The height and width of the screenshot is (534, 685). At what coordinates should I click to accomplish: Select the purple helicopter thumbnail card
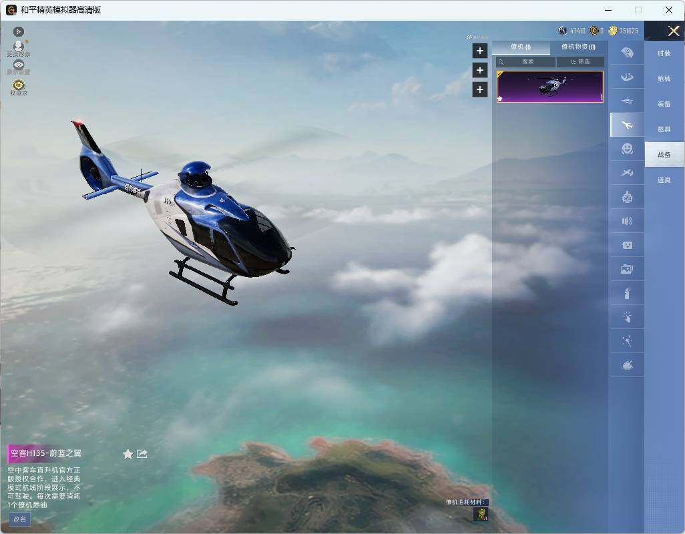coord(550,87)
